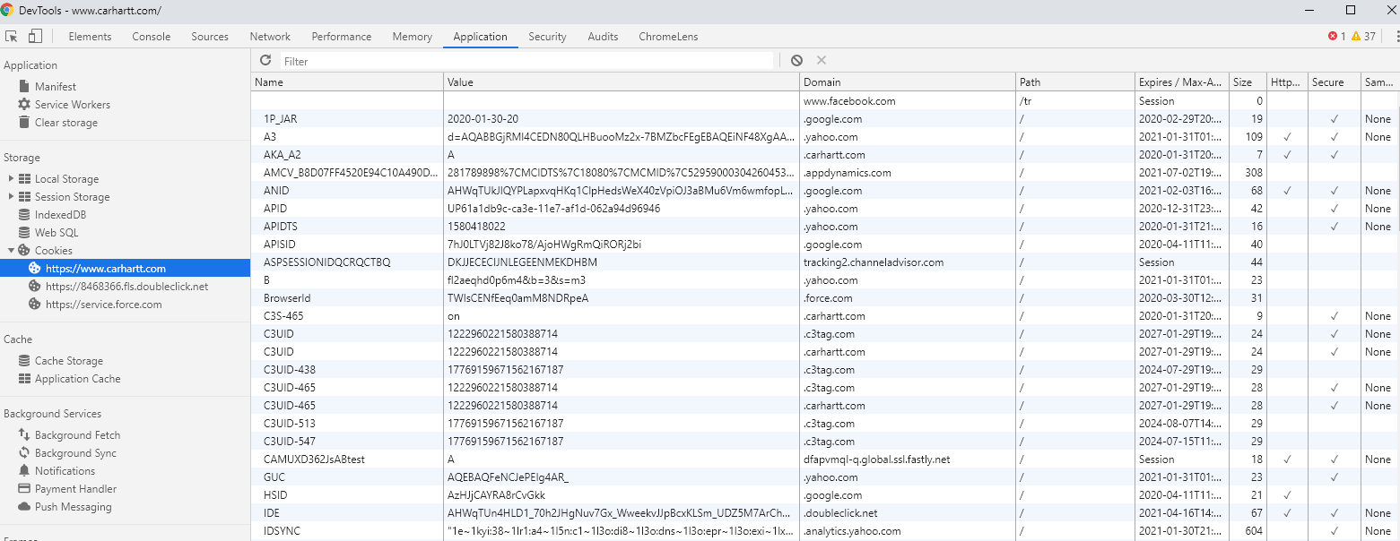The height and width of the screenshot is (541, 1400).
Task: Sort by the Expires / Max-Age column
Action: [1181, 82]
